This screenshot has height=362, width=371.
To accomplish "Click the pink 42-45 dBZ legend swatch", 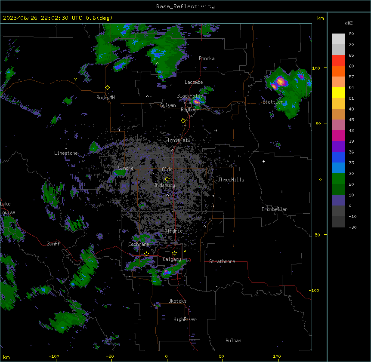I will 338,125.
